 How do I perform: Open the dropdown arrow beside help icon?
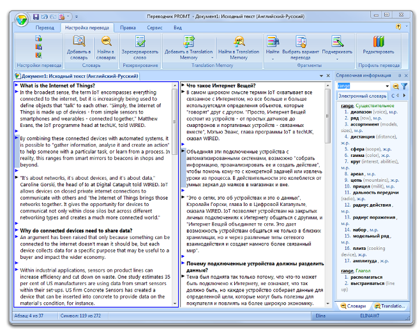[407, 26]
